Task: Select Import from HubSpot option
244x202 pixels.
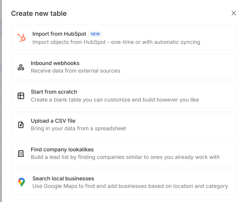Action: [x=59, y=34]
